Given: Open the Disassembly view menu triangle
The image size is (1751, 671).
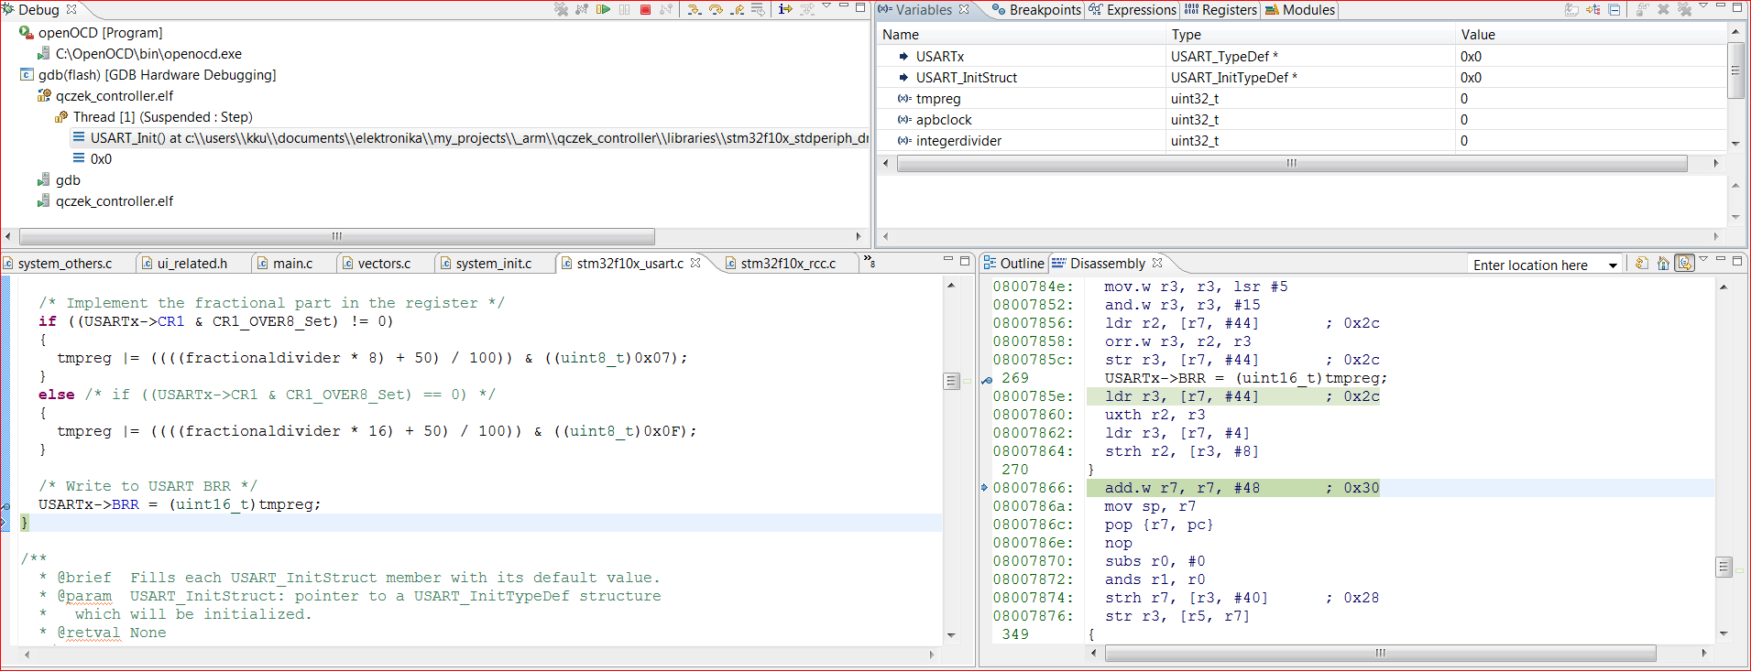Looking at the screenshot, I should click(1703, 260).
